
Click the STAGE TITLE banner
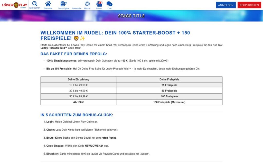pos(131,16)
